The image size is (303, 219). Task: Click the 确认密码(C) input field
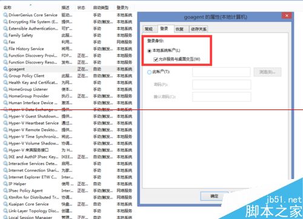pos(222,97)
